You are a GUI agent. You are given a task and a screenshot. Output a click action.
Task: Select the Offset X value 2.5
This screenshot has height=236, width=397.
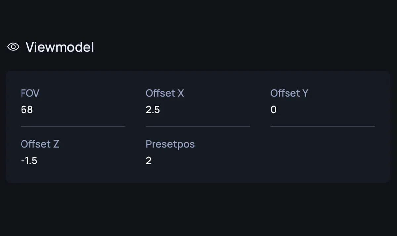[153, 110]
